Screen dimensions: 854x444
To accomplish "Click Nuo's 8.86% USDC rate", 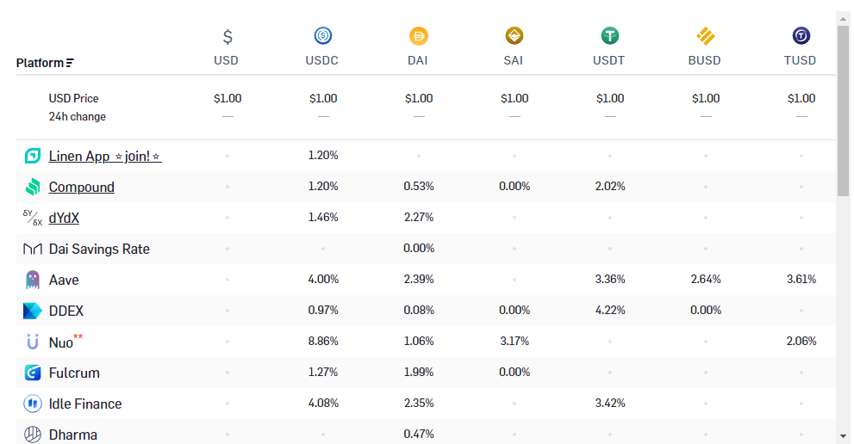I will click(323, 341).
